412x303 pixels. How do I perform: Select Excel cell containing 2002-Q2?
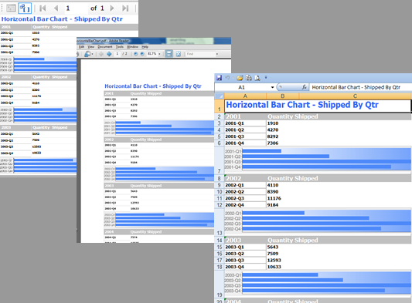pos(245,192)
